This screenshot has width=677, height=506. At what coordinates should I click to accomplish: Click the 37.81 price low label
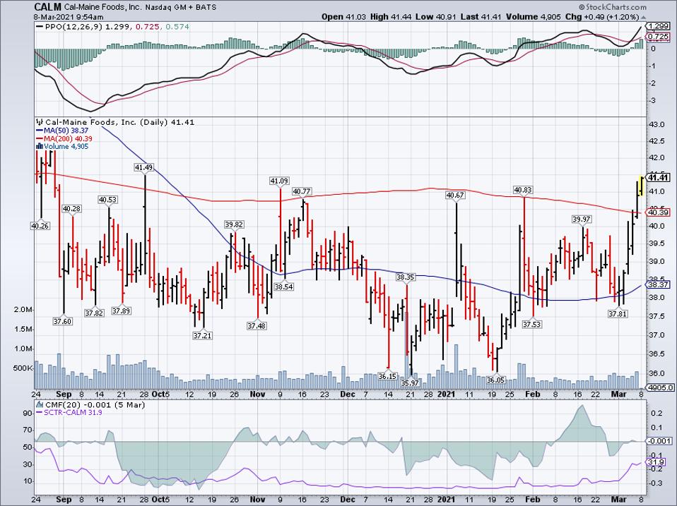pos(618,314)
